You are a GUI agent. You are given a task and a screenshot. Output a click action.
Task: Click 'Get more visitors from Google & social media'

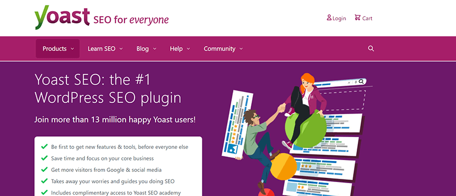coord(106,170)
